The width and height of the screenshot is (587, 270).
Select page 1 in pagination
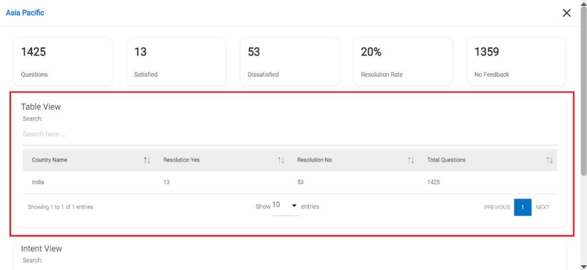coord(522,207)
